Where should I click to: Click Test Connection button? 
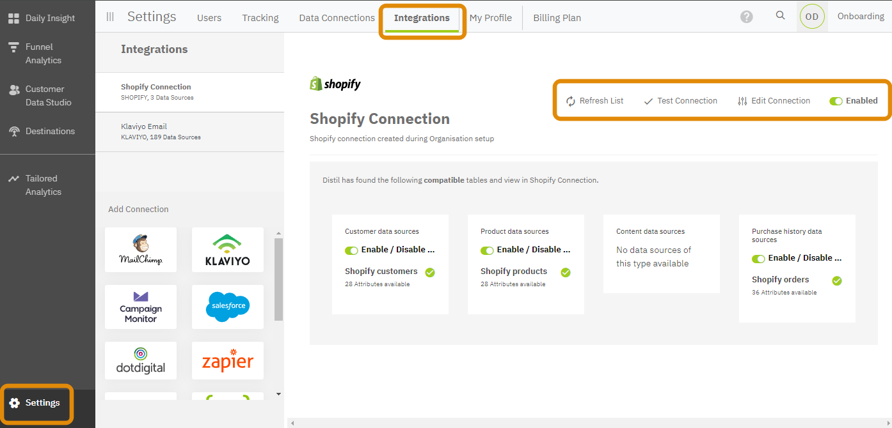[680, 101]
